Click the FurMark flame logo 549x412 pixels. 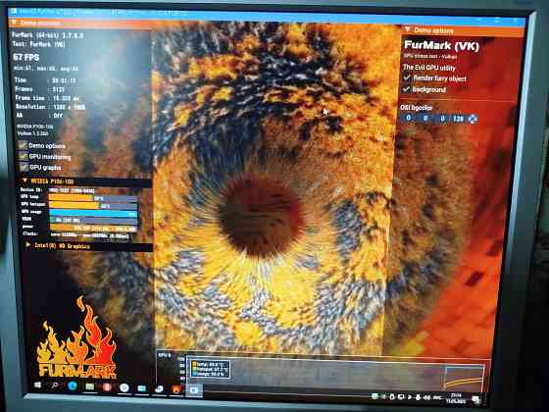(x=77, y=338)
